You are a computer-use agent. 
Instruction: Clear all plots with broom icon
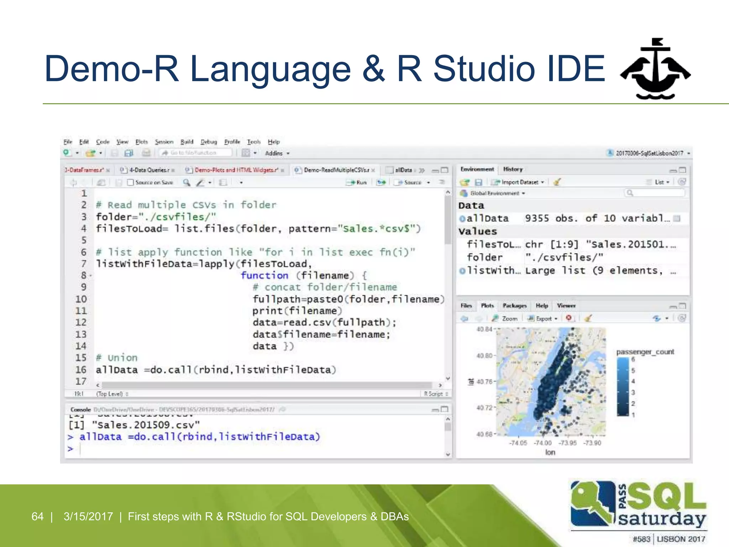[588, 318]
